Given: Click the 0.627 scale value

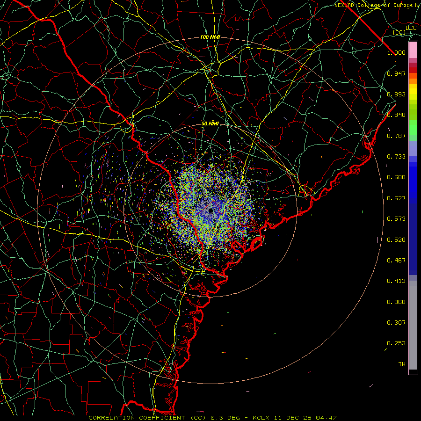Looking at the screenshot, I should (396, 198).
